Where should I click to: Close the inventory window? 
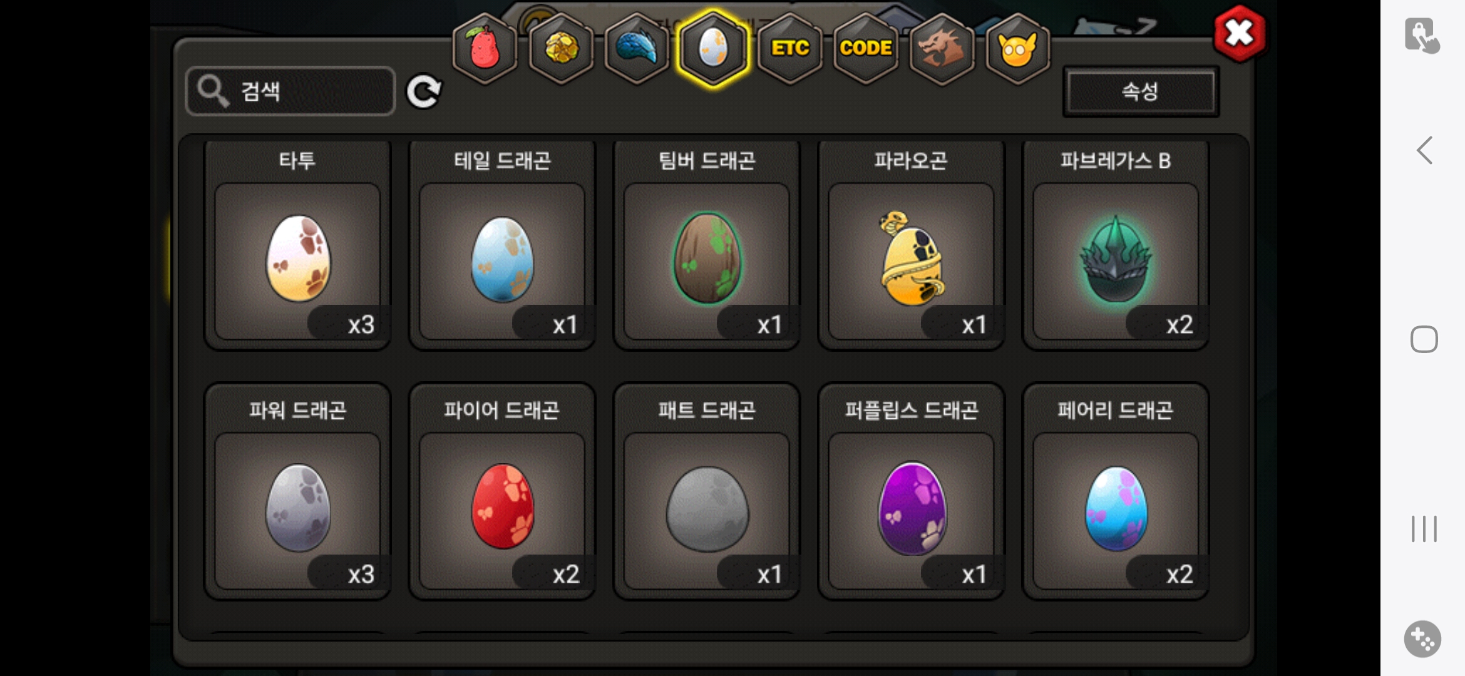(x=1239, y=33)
